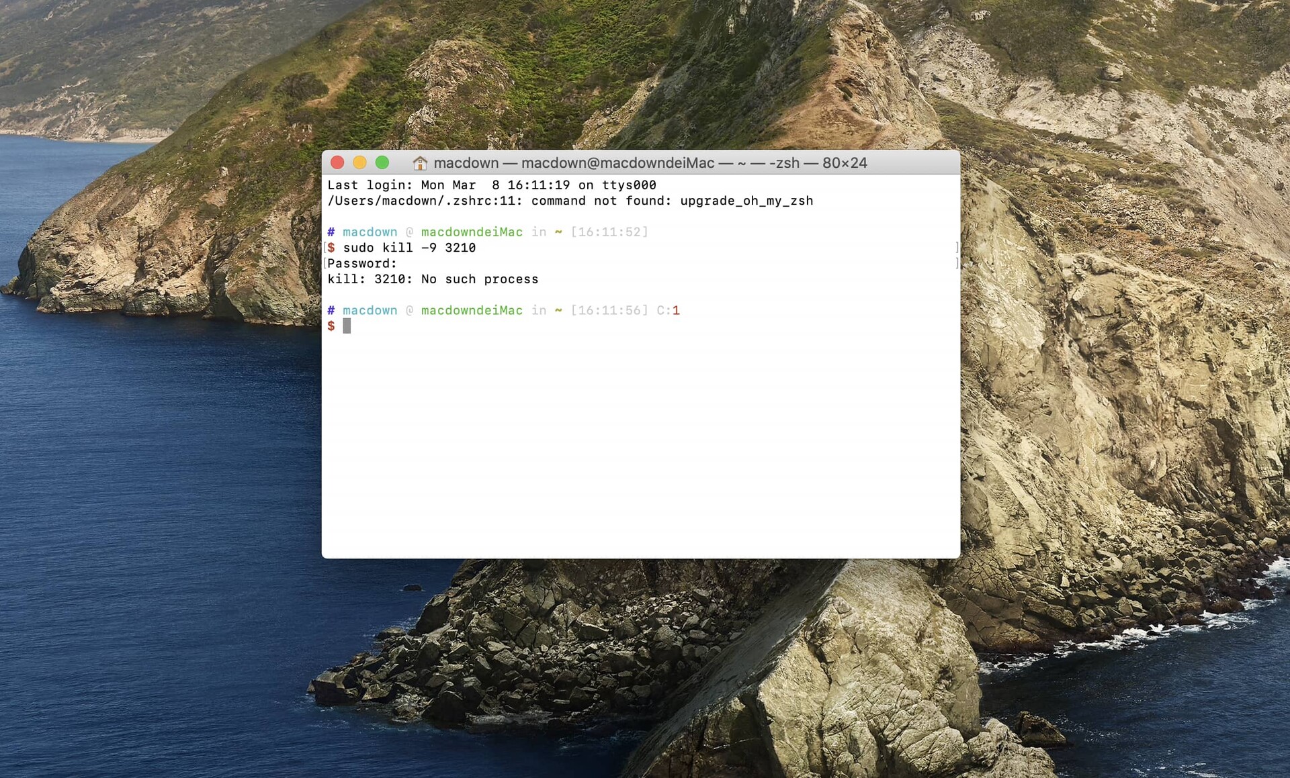Click the [16:11:52] timestamp in first prompt

tap(609, 232)
